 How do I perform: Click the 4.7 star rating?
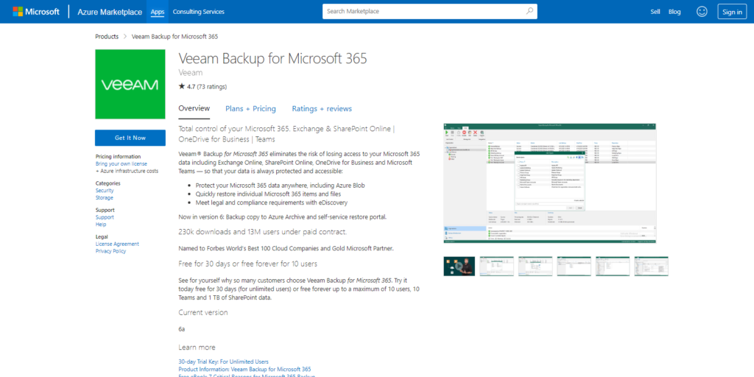tap(202, 87)
